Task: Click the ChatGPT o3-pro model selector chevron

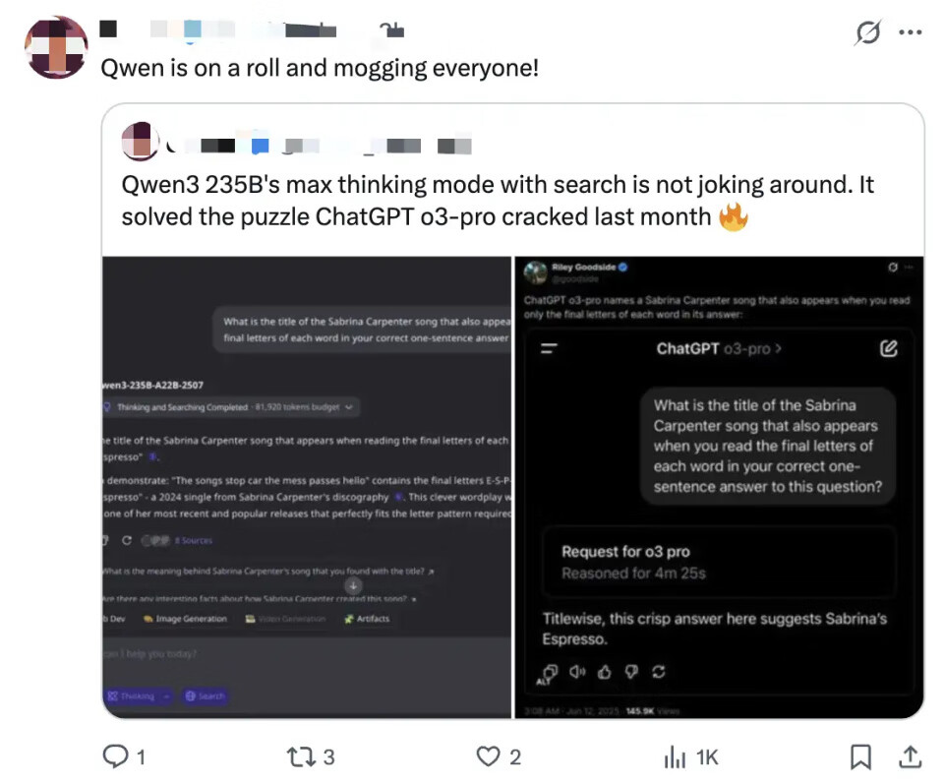Action: tap(779, 348)
